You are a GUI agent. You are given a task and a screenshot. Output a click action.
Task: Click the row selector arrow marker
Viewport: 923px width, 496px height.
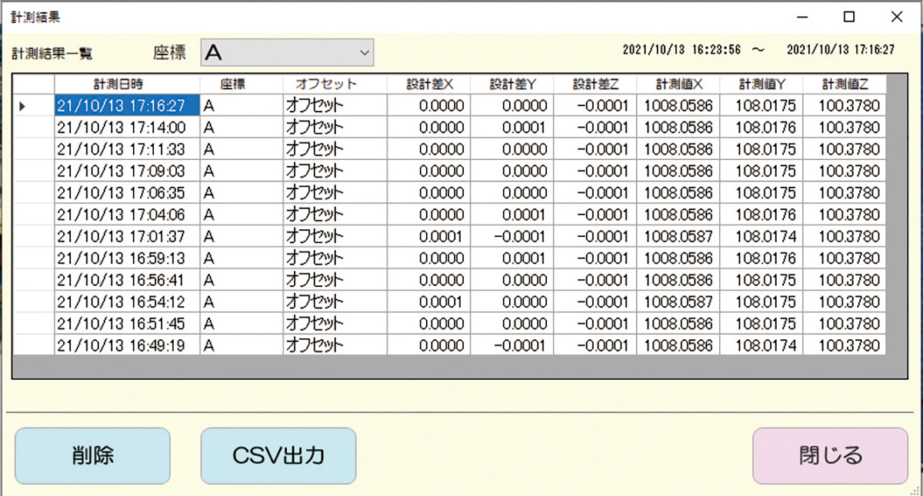point(24,105)
